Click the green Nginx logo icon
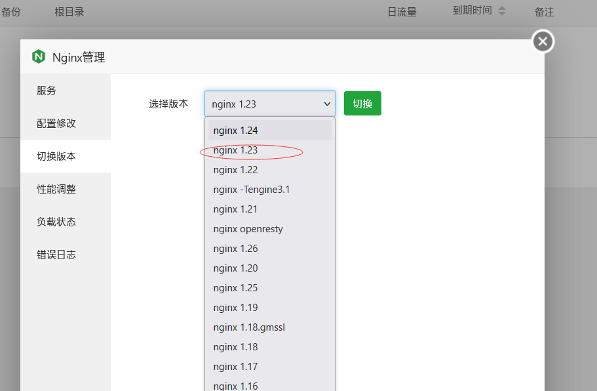The width and height of the screenshot is (597, 391). 39,57
